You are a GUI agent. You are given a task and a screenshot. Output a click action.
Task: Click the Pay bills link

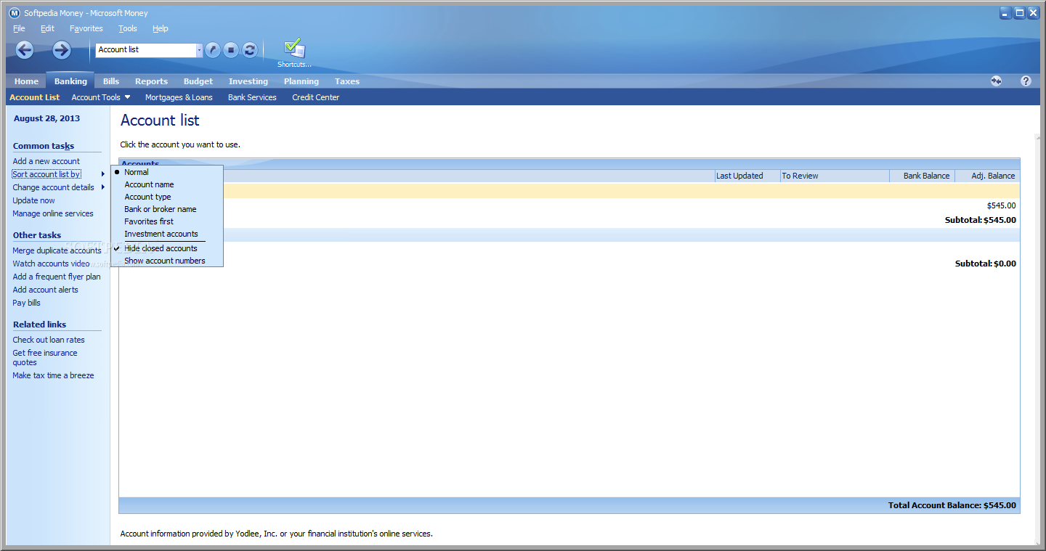26,303
